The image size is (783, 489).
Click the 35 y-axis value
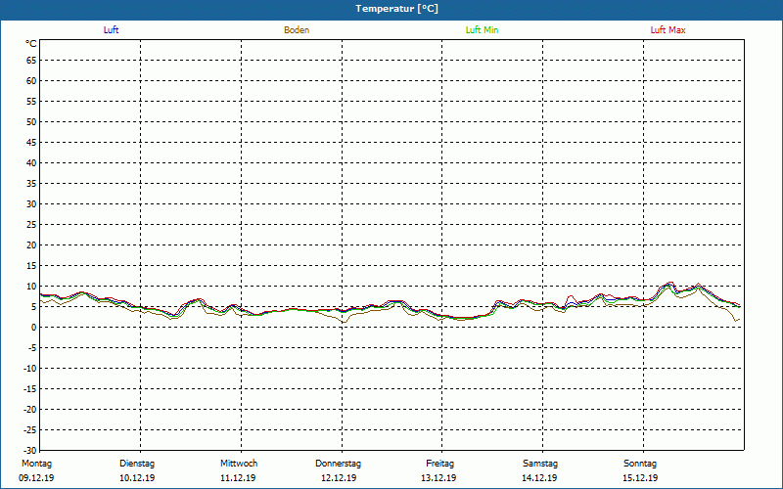(31, 183)
